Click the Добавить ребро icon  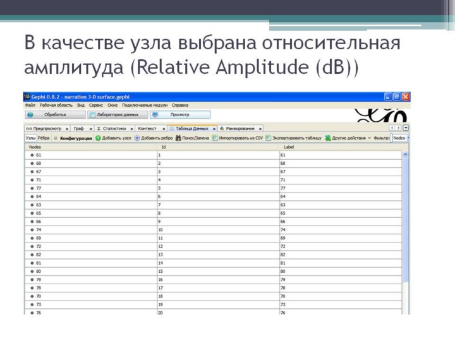(x=137, y=138)
